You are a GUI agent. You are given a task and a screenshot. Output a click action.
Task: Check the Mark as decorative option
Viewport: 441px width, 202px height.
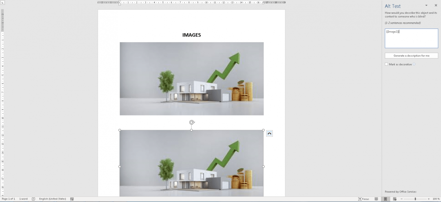[386, 64]
